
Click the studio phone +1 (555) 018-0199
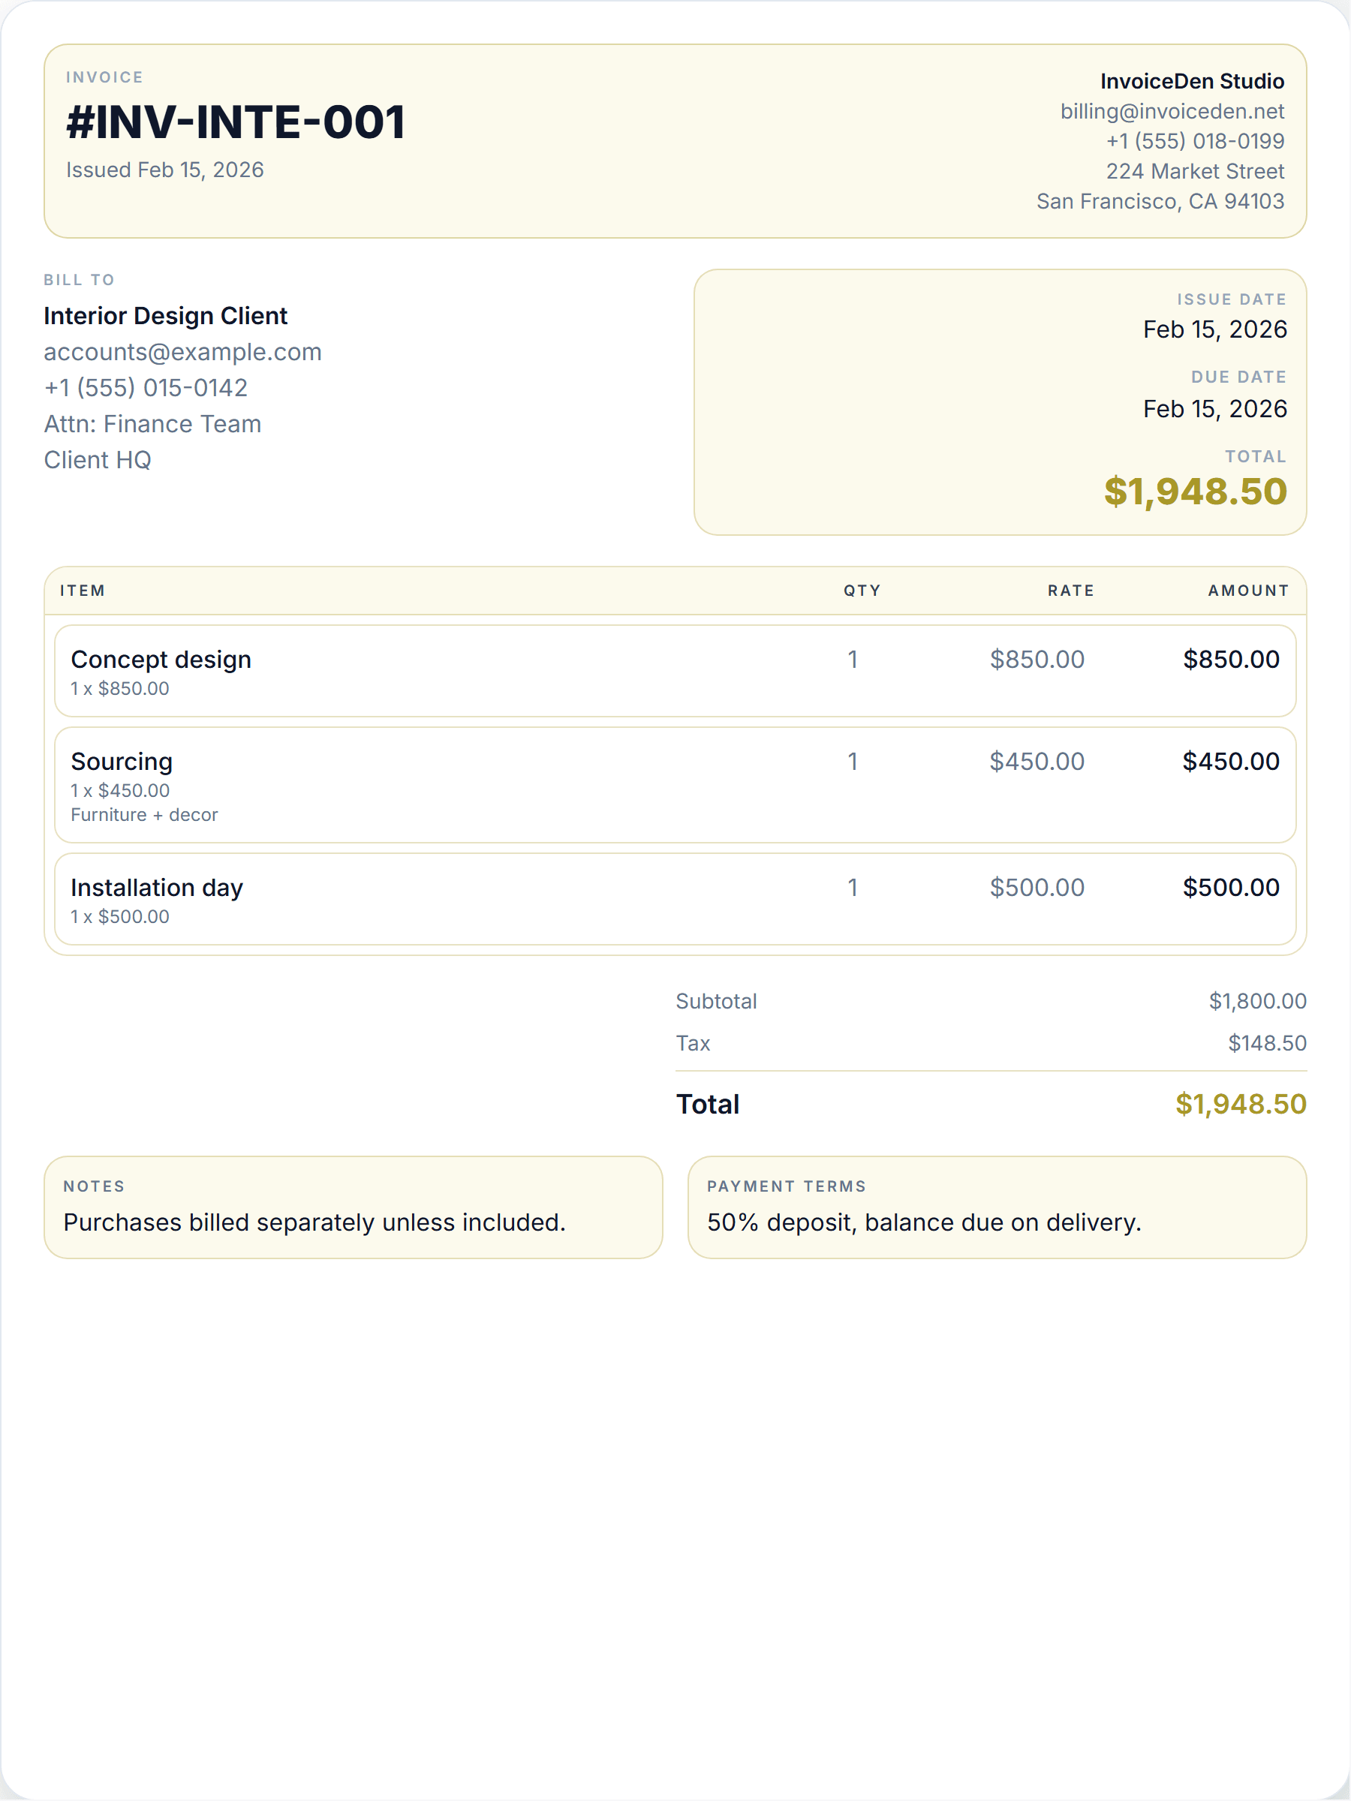click(x=1195, y=141)
